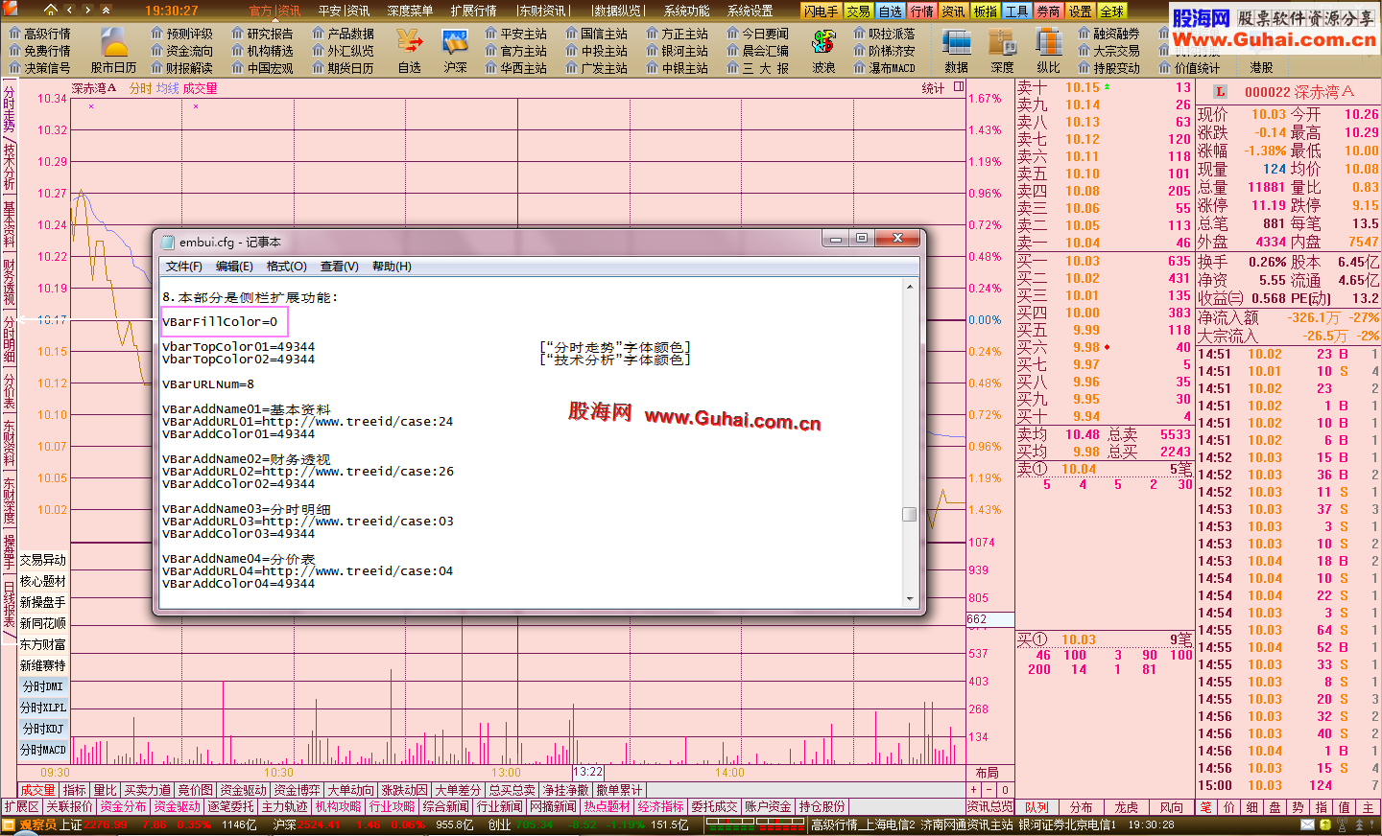Screen dimensions: 1382x836
Task: Click the 全球 quick button
Action: (x=1111, y=12)
